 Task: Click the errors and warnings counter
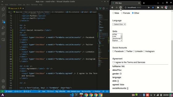[27, 91]
